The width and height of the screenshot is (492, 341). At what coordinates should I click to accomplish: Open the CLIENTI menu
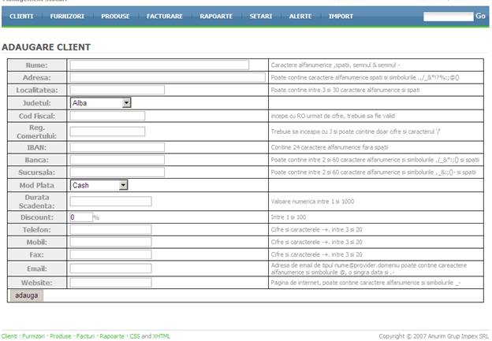(x=21, y=17)
